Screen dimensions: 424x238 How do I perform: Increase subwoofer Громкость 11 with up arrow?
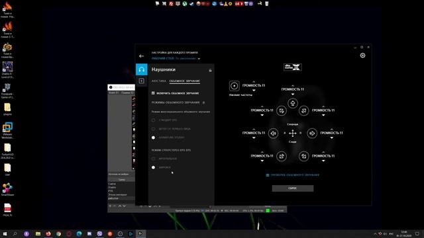[254, 81]
